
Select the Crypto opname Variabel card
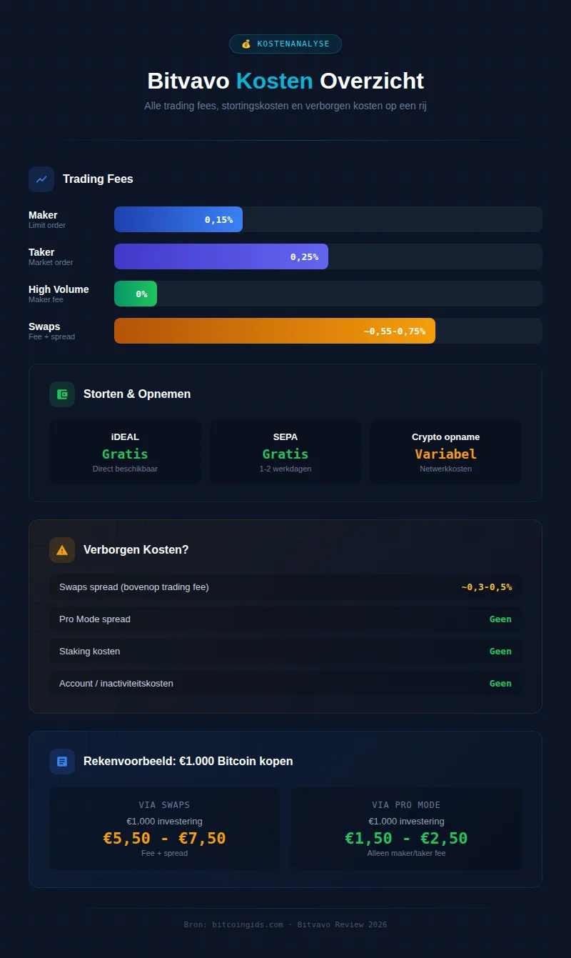pos(445,452)
